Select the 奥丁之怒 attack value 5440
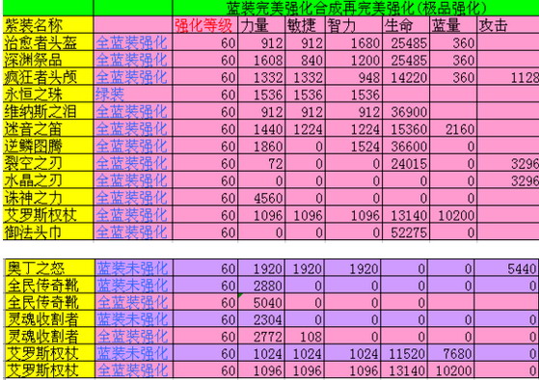 (x=507, y=268)
